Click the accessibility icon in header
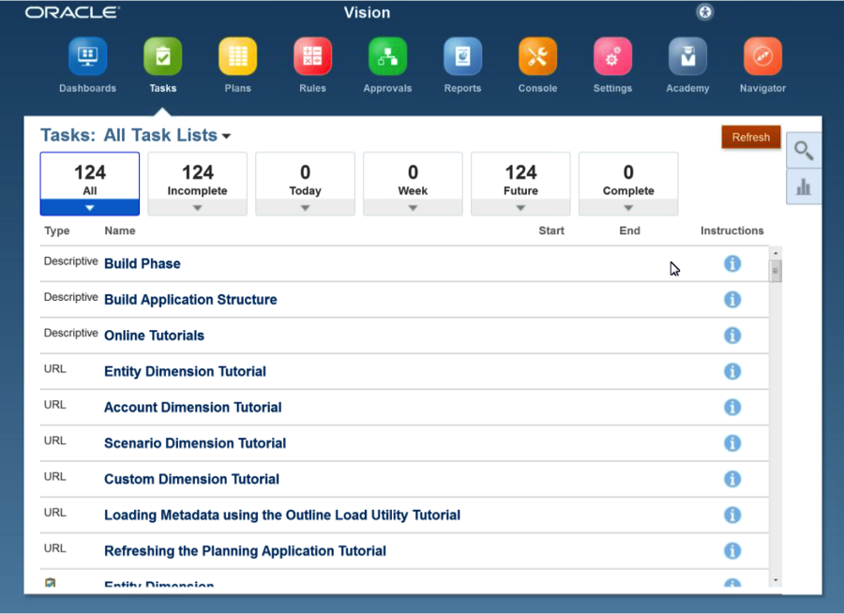Image resolution: width=844 pixels, height=614 pixels. coord(705,12)
